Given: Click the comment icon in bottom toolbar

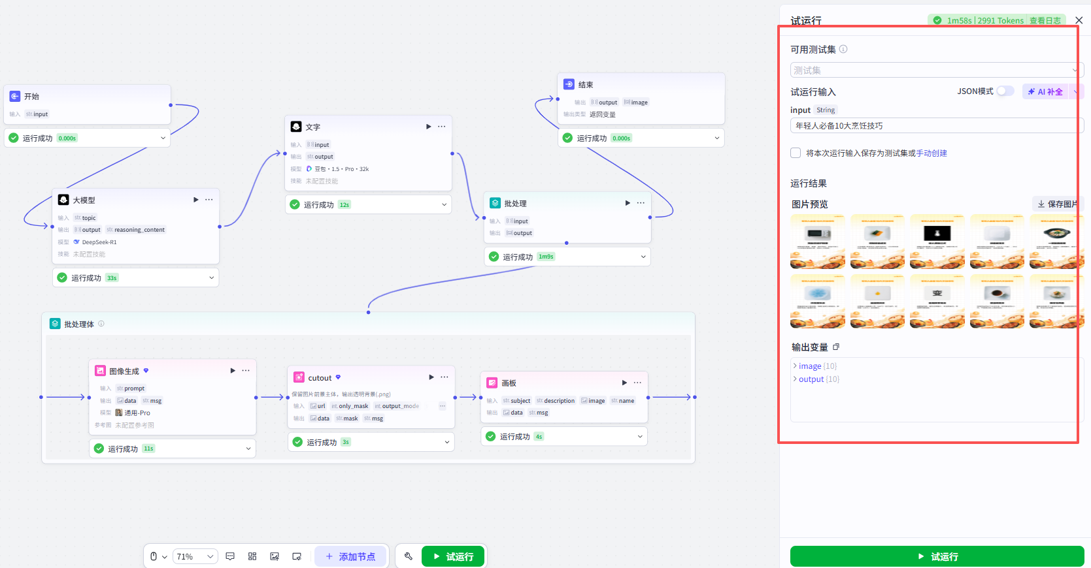Looking at the screenshot, I should (x=230, y=556).
